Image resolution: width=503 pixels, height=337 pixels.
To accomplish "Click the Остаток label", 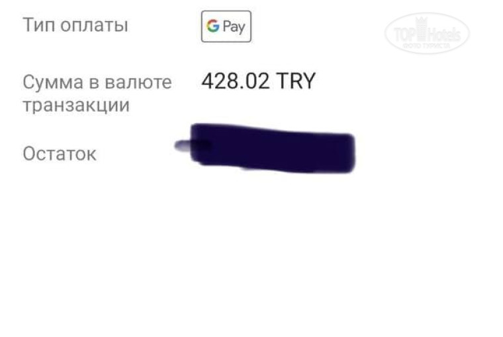I will click(x=60, y=154).
